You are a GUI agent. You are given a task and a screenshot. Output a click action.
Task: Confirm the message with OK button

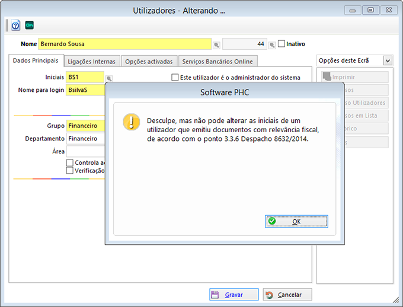click(296, 222)
